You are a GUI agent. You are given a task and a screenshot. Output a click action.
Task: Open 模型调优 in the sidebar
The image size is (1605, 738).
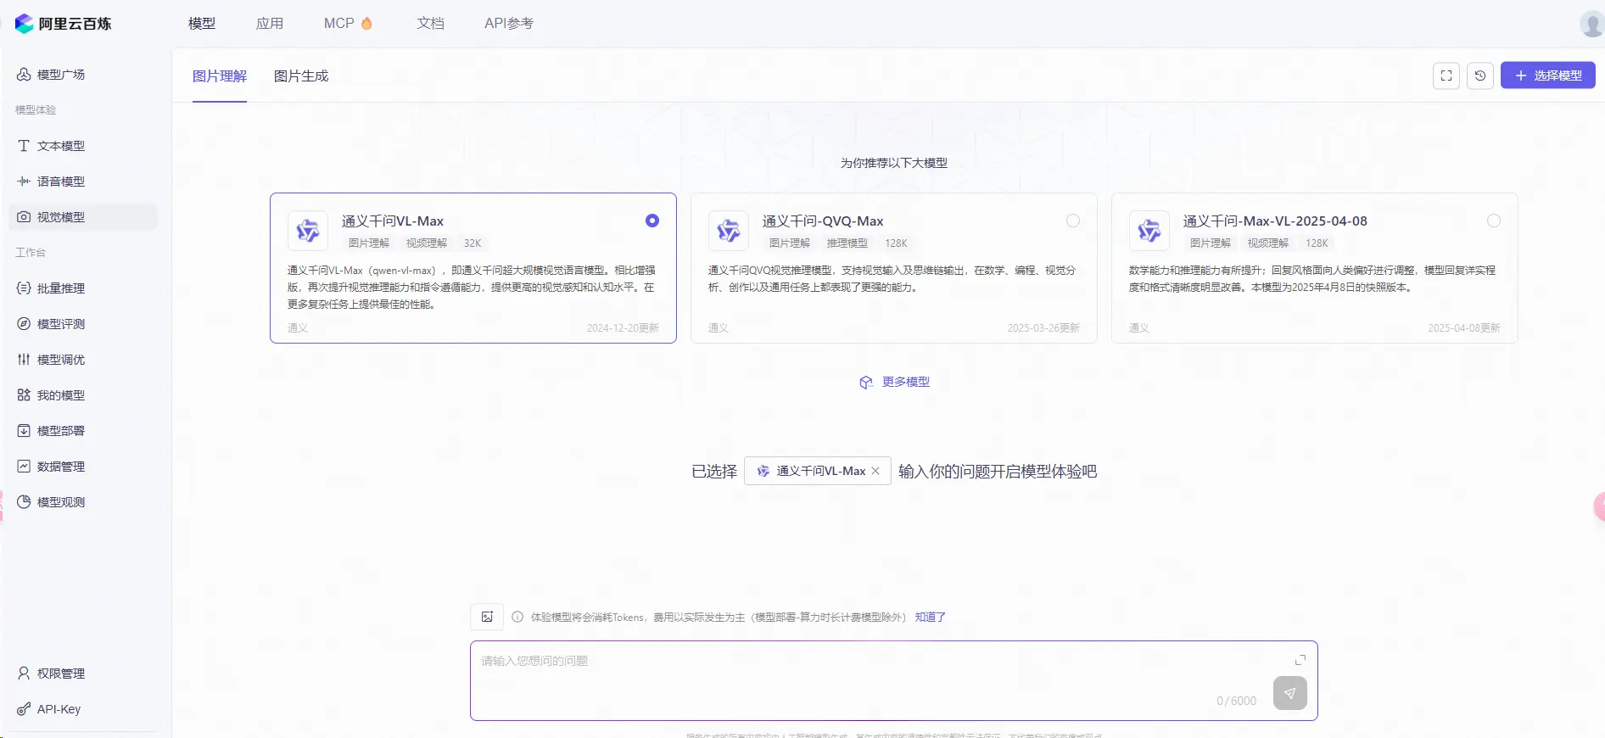(x=83, y=360)
